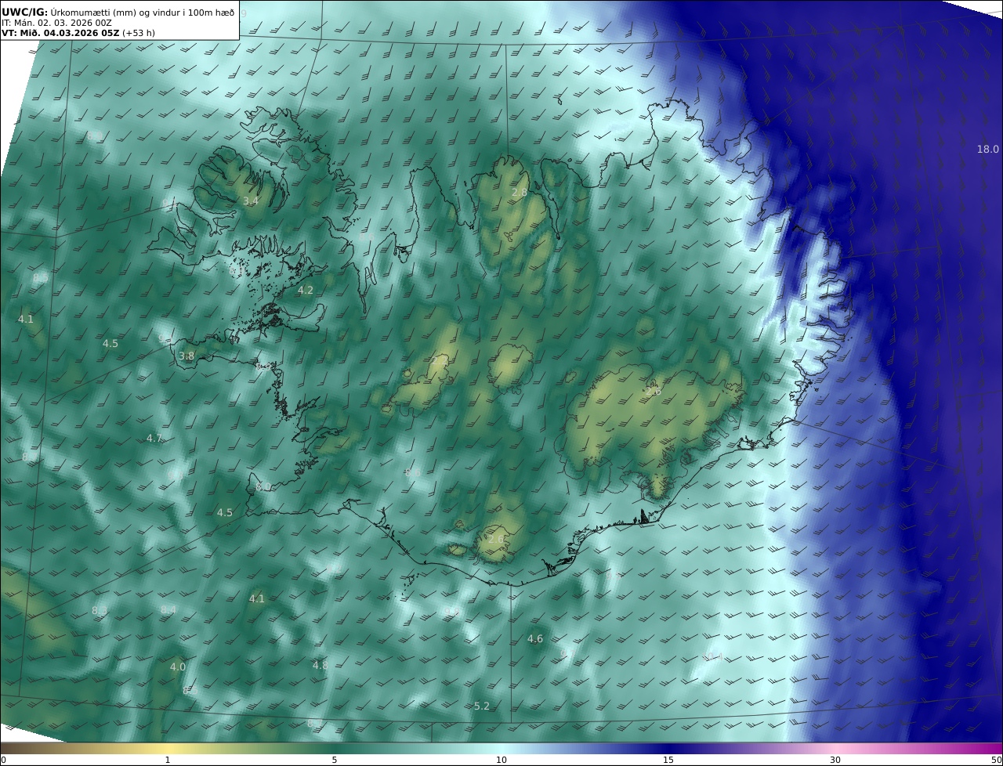Screen dimensions: 1003x766
Task: Click the VT: Mið. 04.03.2026 05Z (+53 h) line
Action: (78, 34)
